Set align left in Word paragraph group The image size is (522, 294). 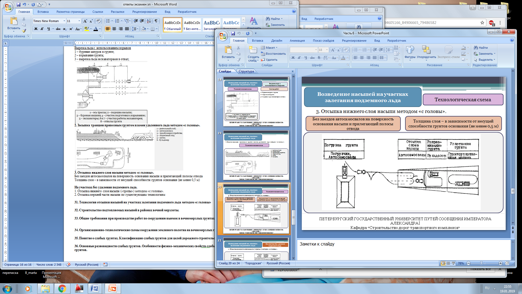108,29
